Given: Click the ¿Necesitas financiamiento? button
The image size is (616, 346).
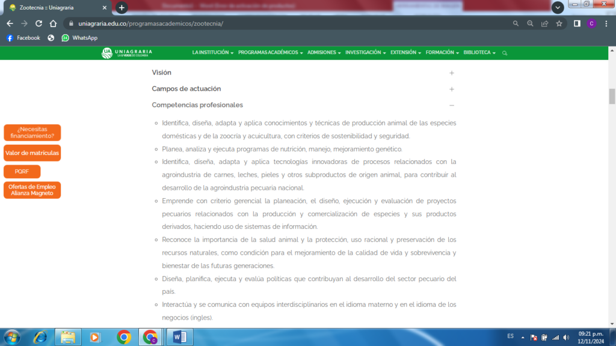Looking at the screenshot, I should (x=32, y=132).
